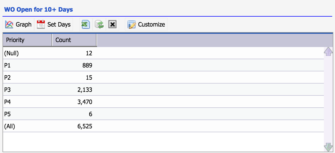Click the Set Days calendar icon
335x153 pixels.
click(x=41, y=24)
